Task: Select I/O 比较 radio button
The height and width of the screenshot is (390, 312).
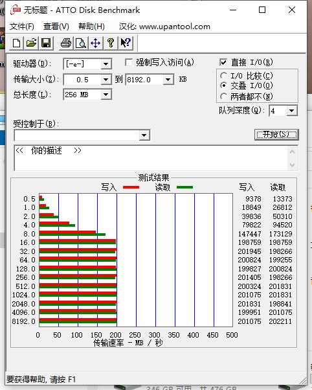Action: [223, 75]
